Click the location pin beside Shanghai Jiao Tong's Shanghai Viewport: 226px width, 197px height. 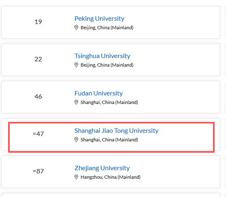76,140
